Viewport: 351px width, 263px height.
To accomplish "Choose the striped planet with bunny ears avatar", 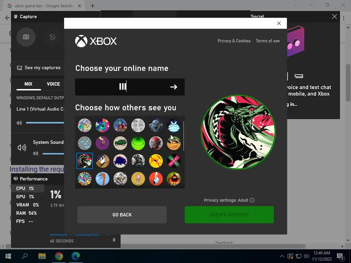I will point(174,125).
